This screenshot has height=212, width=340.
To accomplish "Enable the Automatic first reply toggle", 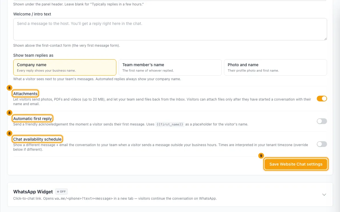I will coord(322,121).
